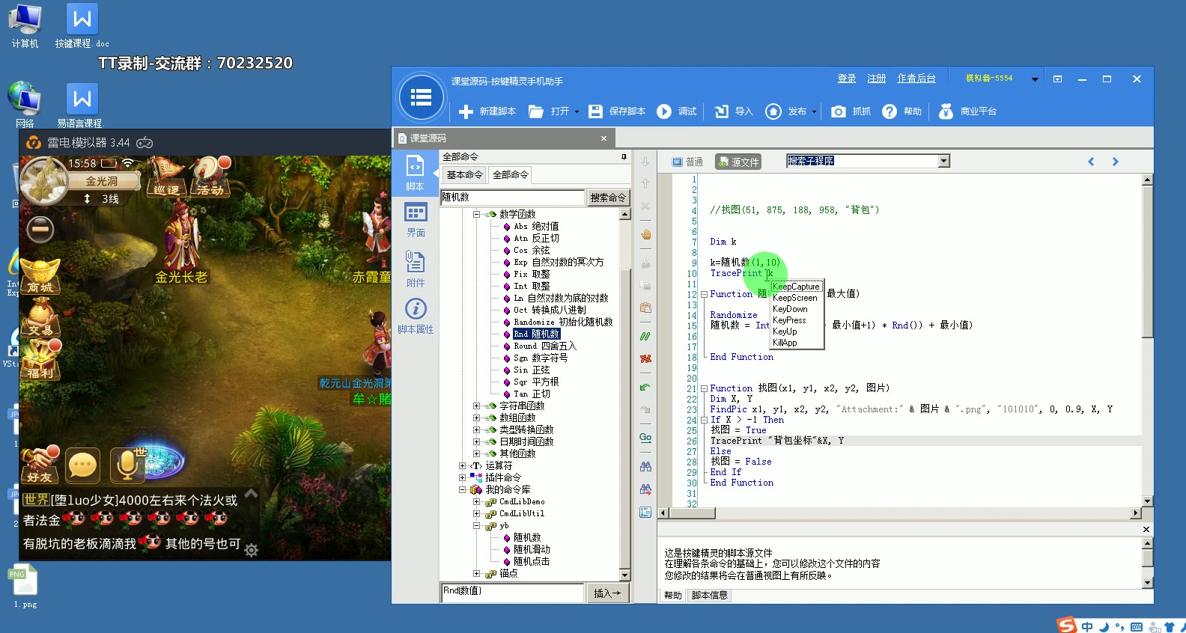
Task: Click the green comment icon in editor toolbar
Action: tap(645, 337)
